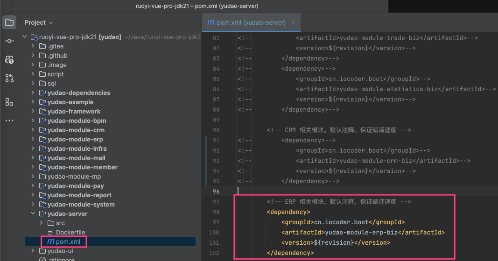Image resolution: width=498 pixels, height=261 pixels.
Task: Collapse the yudao-server module
Action: point(33,214)
